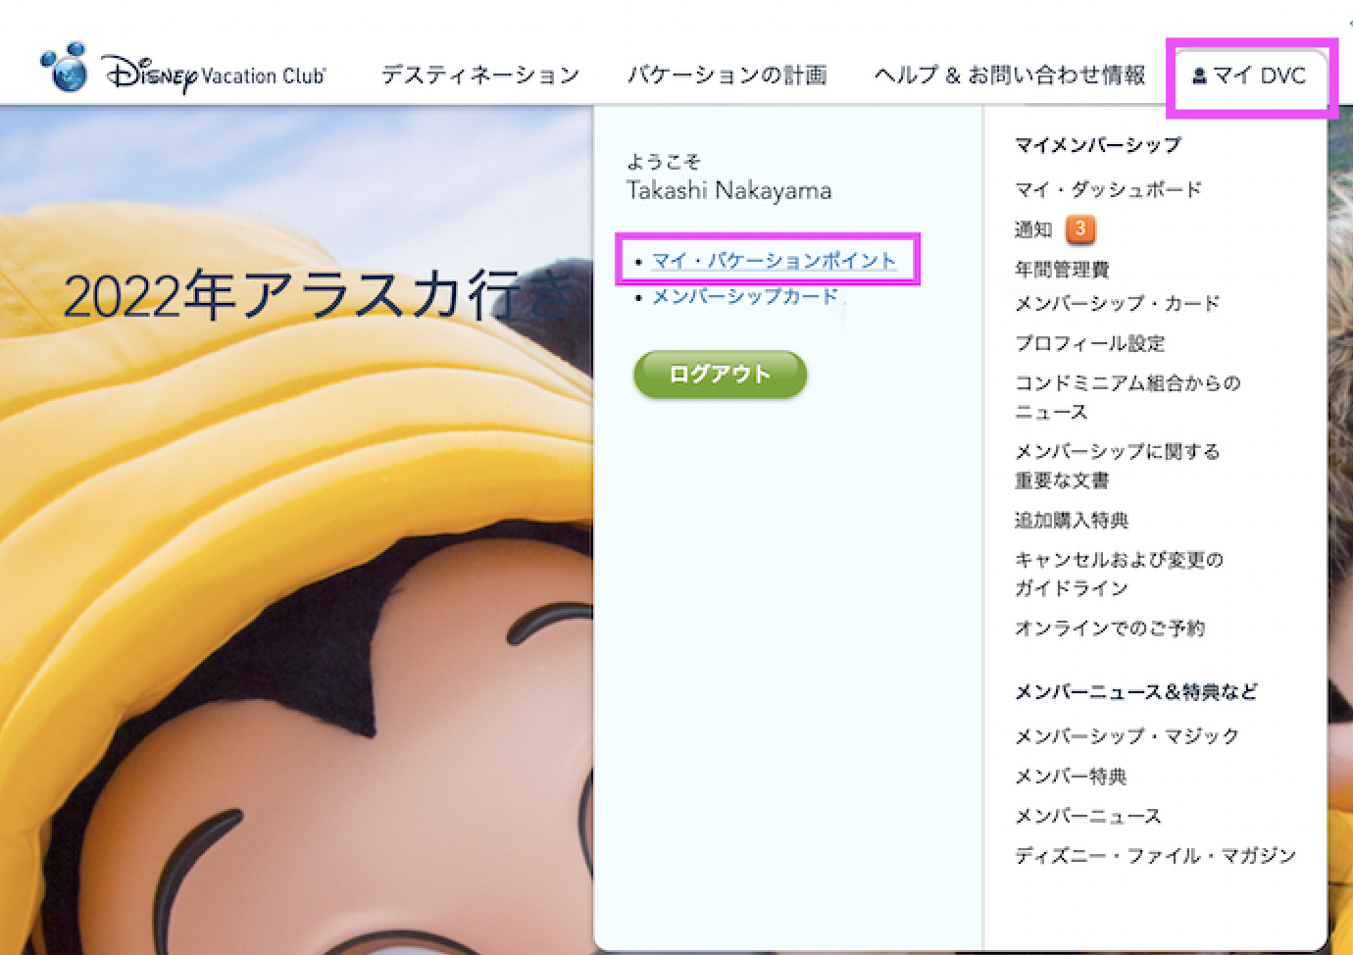Click the Disney Vacation Club Mickey globe logo
Viewport: 1353px width, 955px height.
64,68
